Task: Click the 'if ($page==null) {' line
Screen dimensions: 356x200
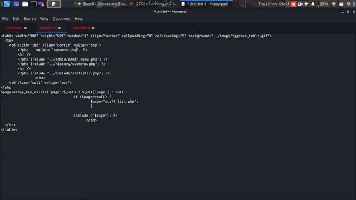Action: (92, 97)
